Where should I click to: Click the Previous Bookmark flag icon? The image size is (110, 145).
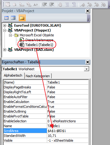pyautogui.click(x=97, y=5)
